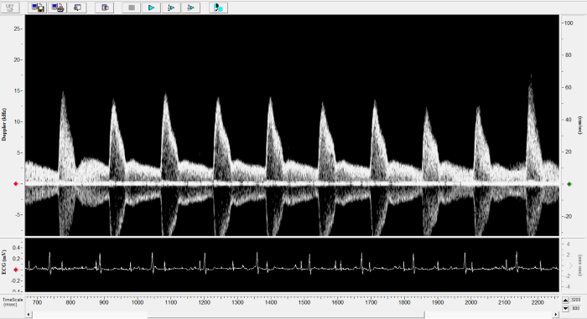
Task: Click the red Doppler baseline diamond marker
Action: point(16,183)
